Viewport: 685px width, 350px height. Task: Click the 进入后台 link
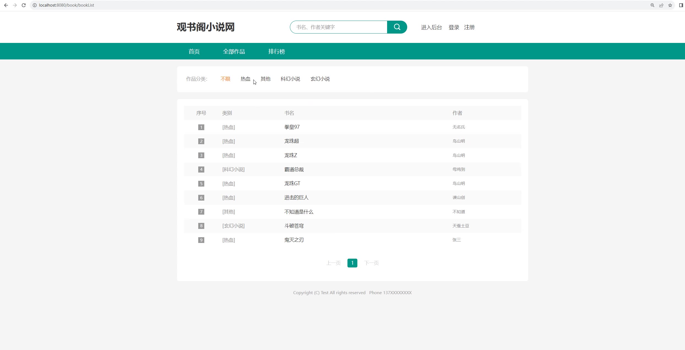[431, 27]
